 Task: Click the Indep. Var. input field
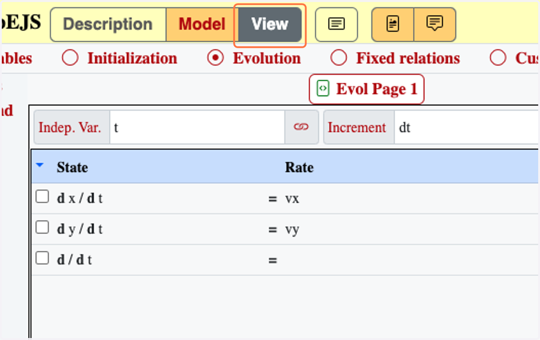tap(197, 127)
